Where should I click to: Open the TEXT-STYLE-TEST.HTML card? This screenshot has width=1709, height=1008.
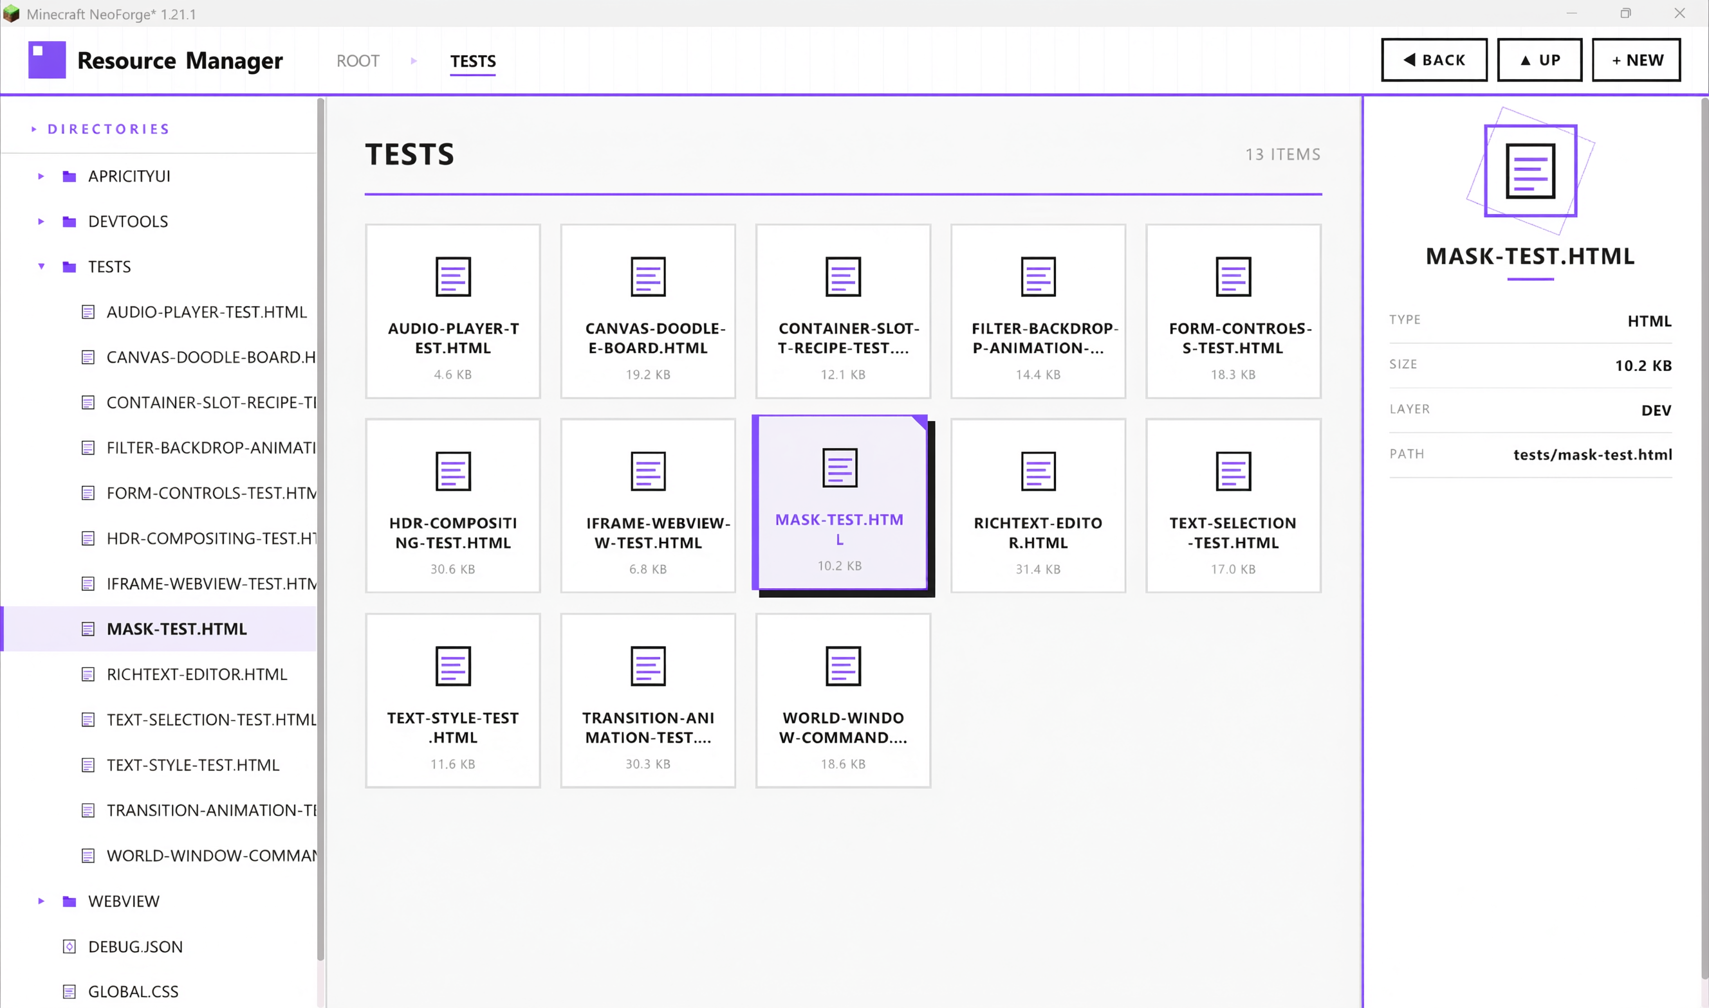pos(453,701)
